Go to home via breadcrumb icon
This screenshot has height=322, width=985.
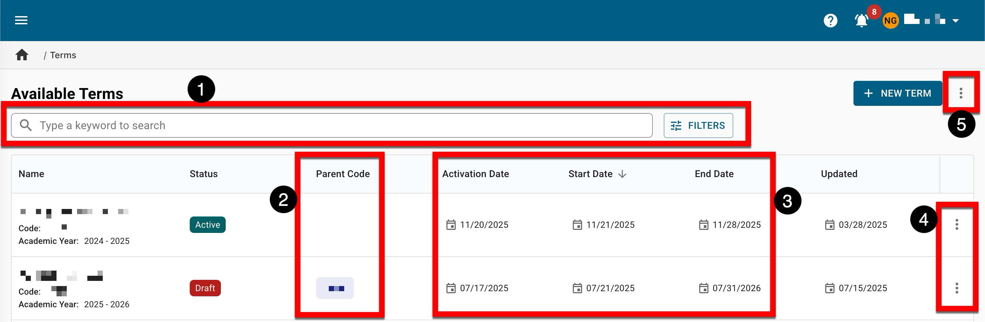point(22,55)
